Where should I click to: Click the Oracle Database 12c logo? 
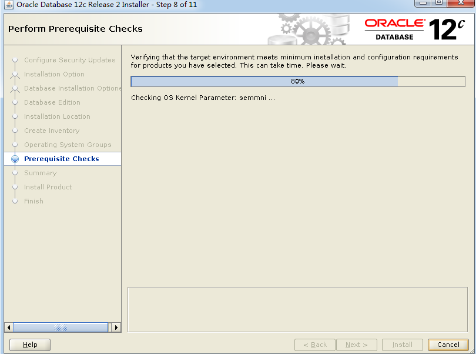tap(414, 29)
